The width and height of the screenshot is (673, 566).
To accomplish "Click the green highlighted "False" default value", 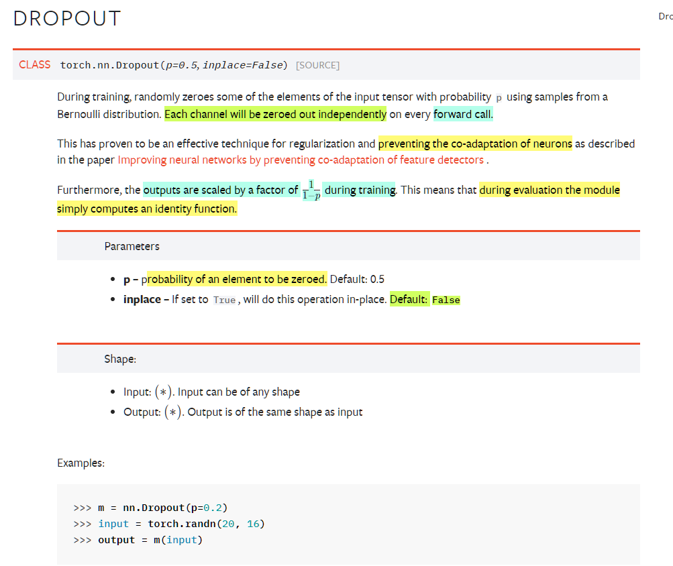I will click(x=446, y=300).
